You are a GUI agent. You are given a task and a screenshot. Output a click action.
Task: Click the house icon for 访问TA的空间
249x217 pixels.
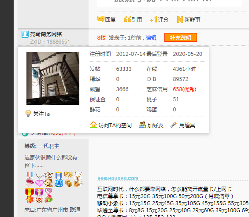(93, 125)
